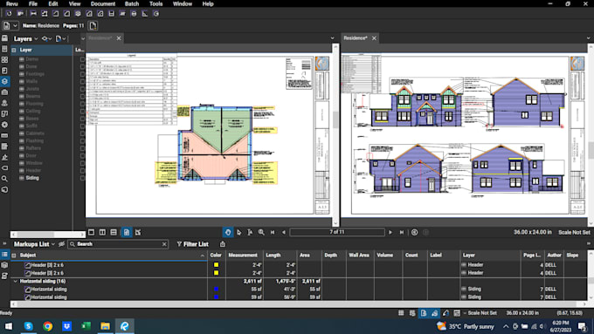Click the blue swatch of 59 sf siding row

[x=216, y=297]
